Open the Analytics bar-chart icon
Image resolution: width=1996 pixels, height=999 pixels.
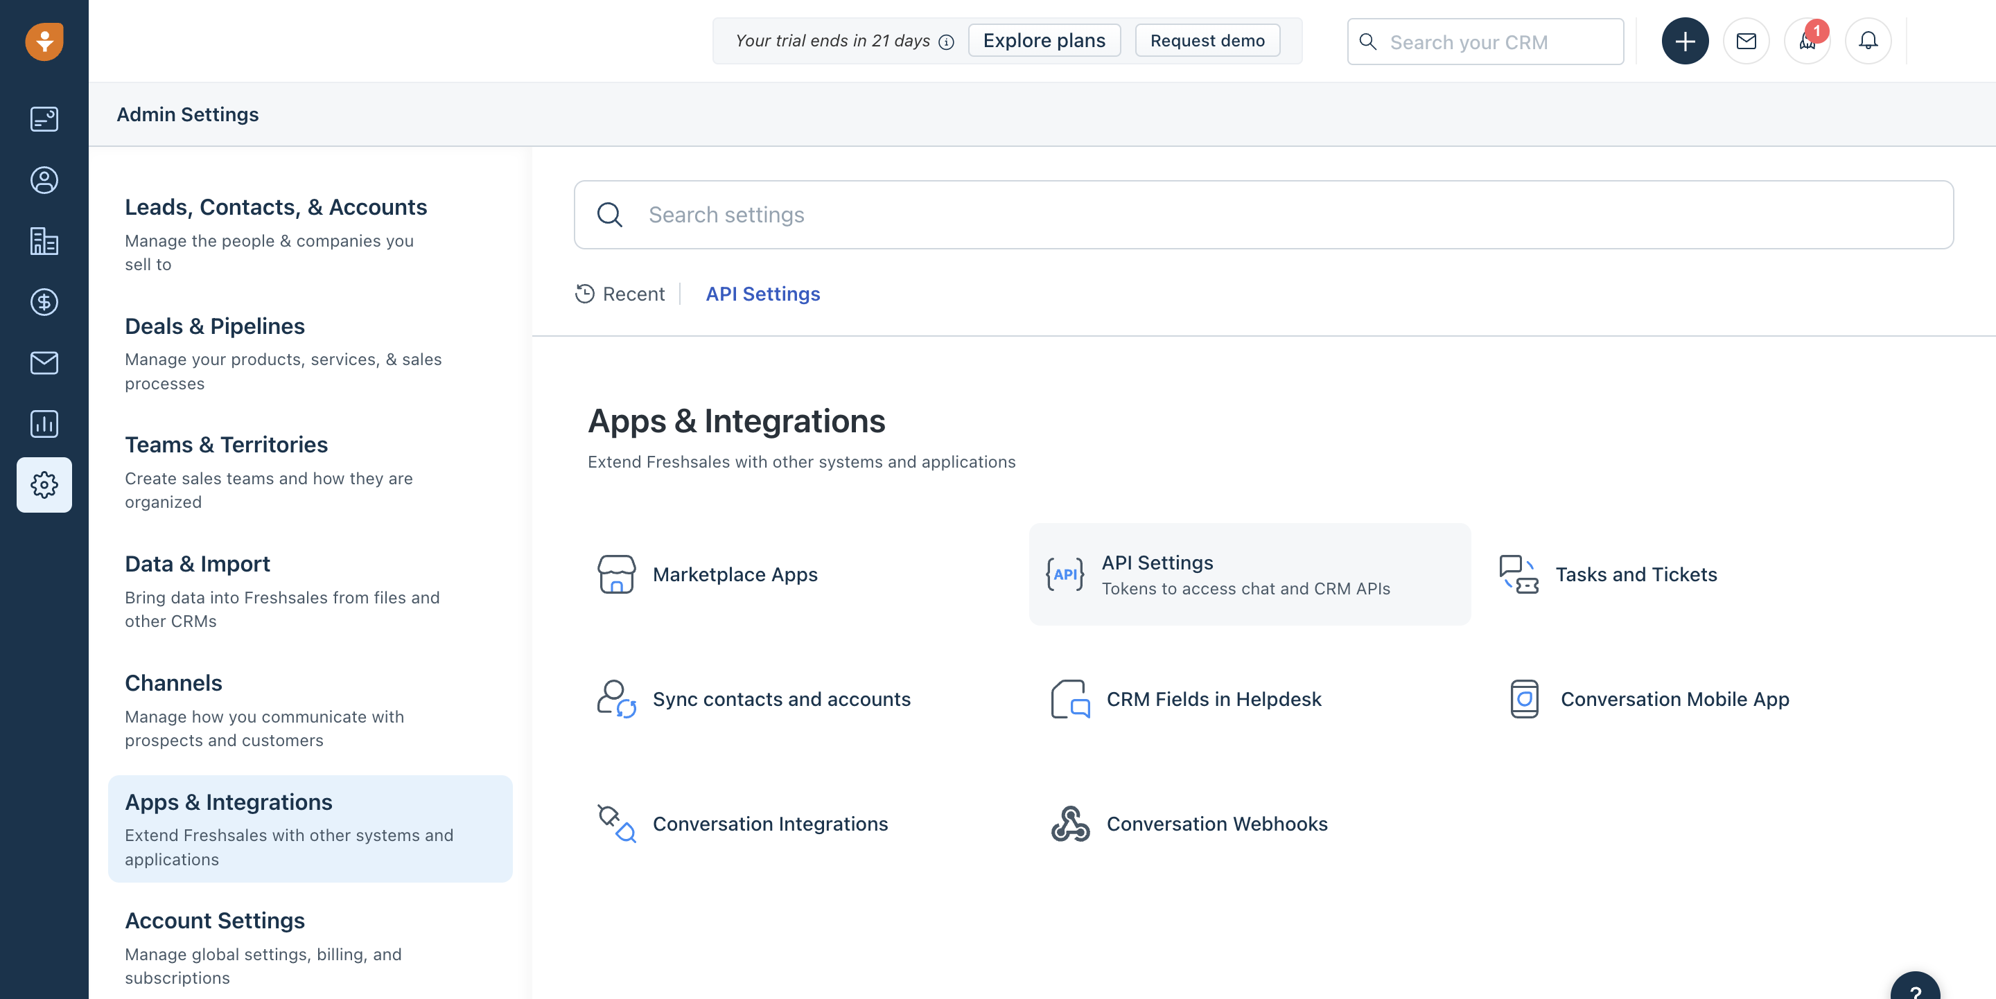click(x=44, y=423)
